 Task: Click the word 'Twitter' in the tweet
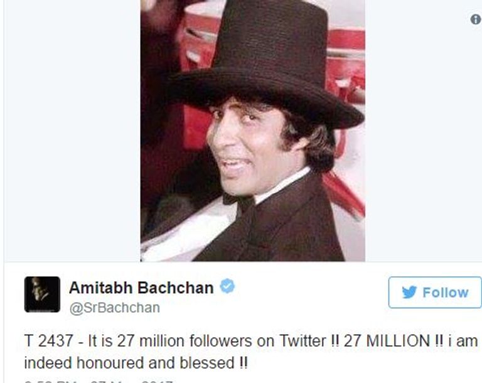pos(303,341)
